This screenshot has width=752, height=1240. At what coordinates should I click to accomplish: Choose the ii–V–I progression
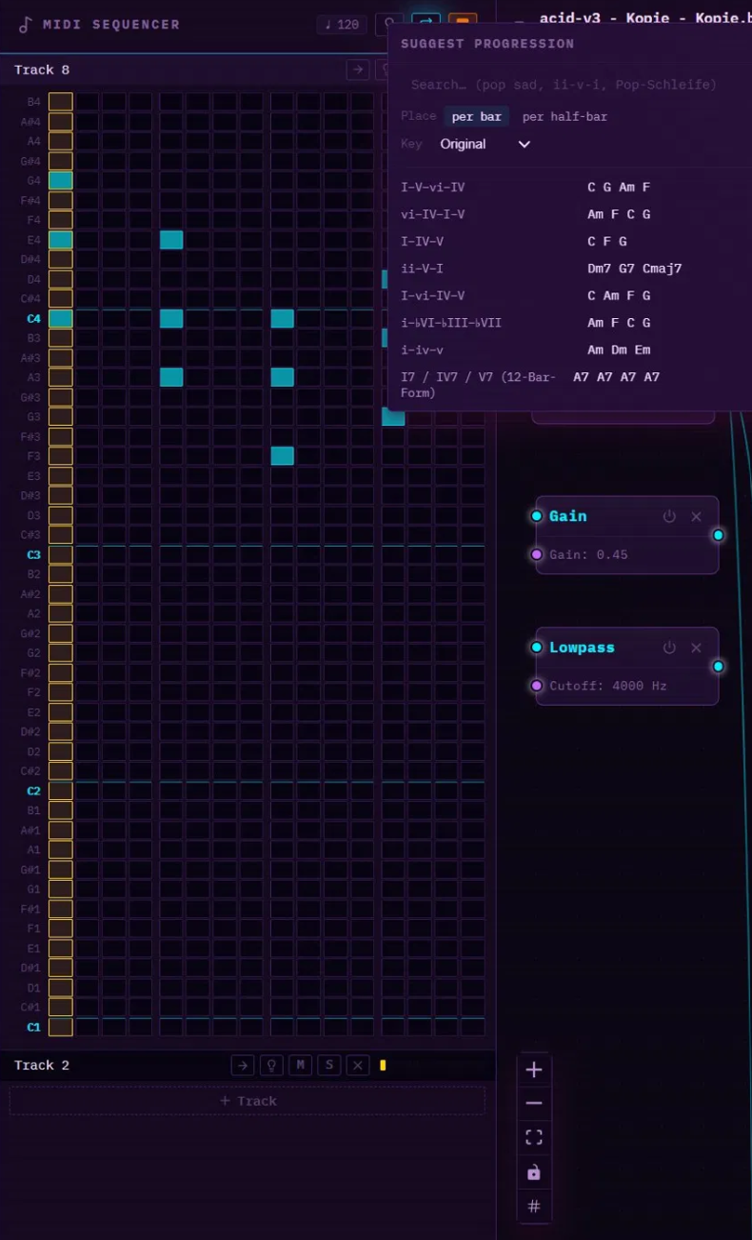click(x=569, y=269)
